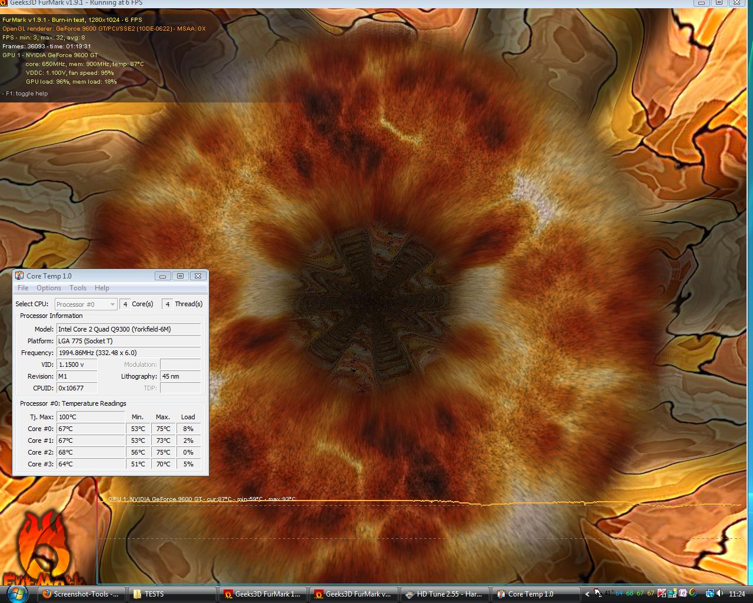This screenshot has height=603, width=753.
Task: Click the empty TDP field
Action: coord(181,388)
